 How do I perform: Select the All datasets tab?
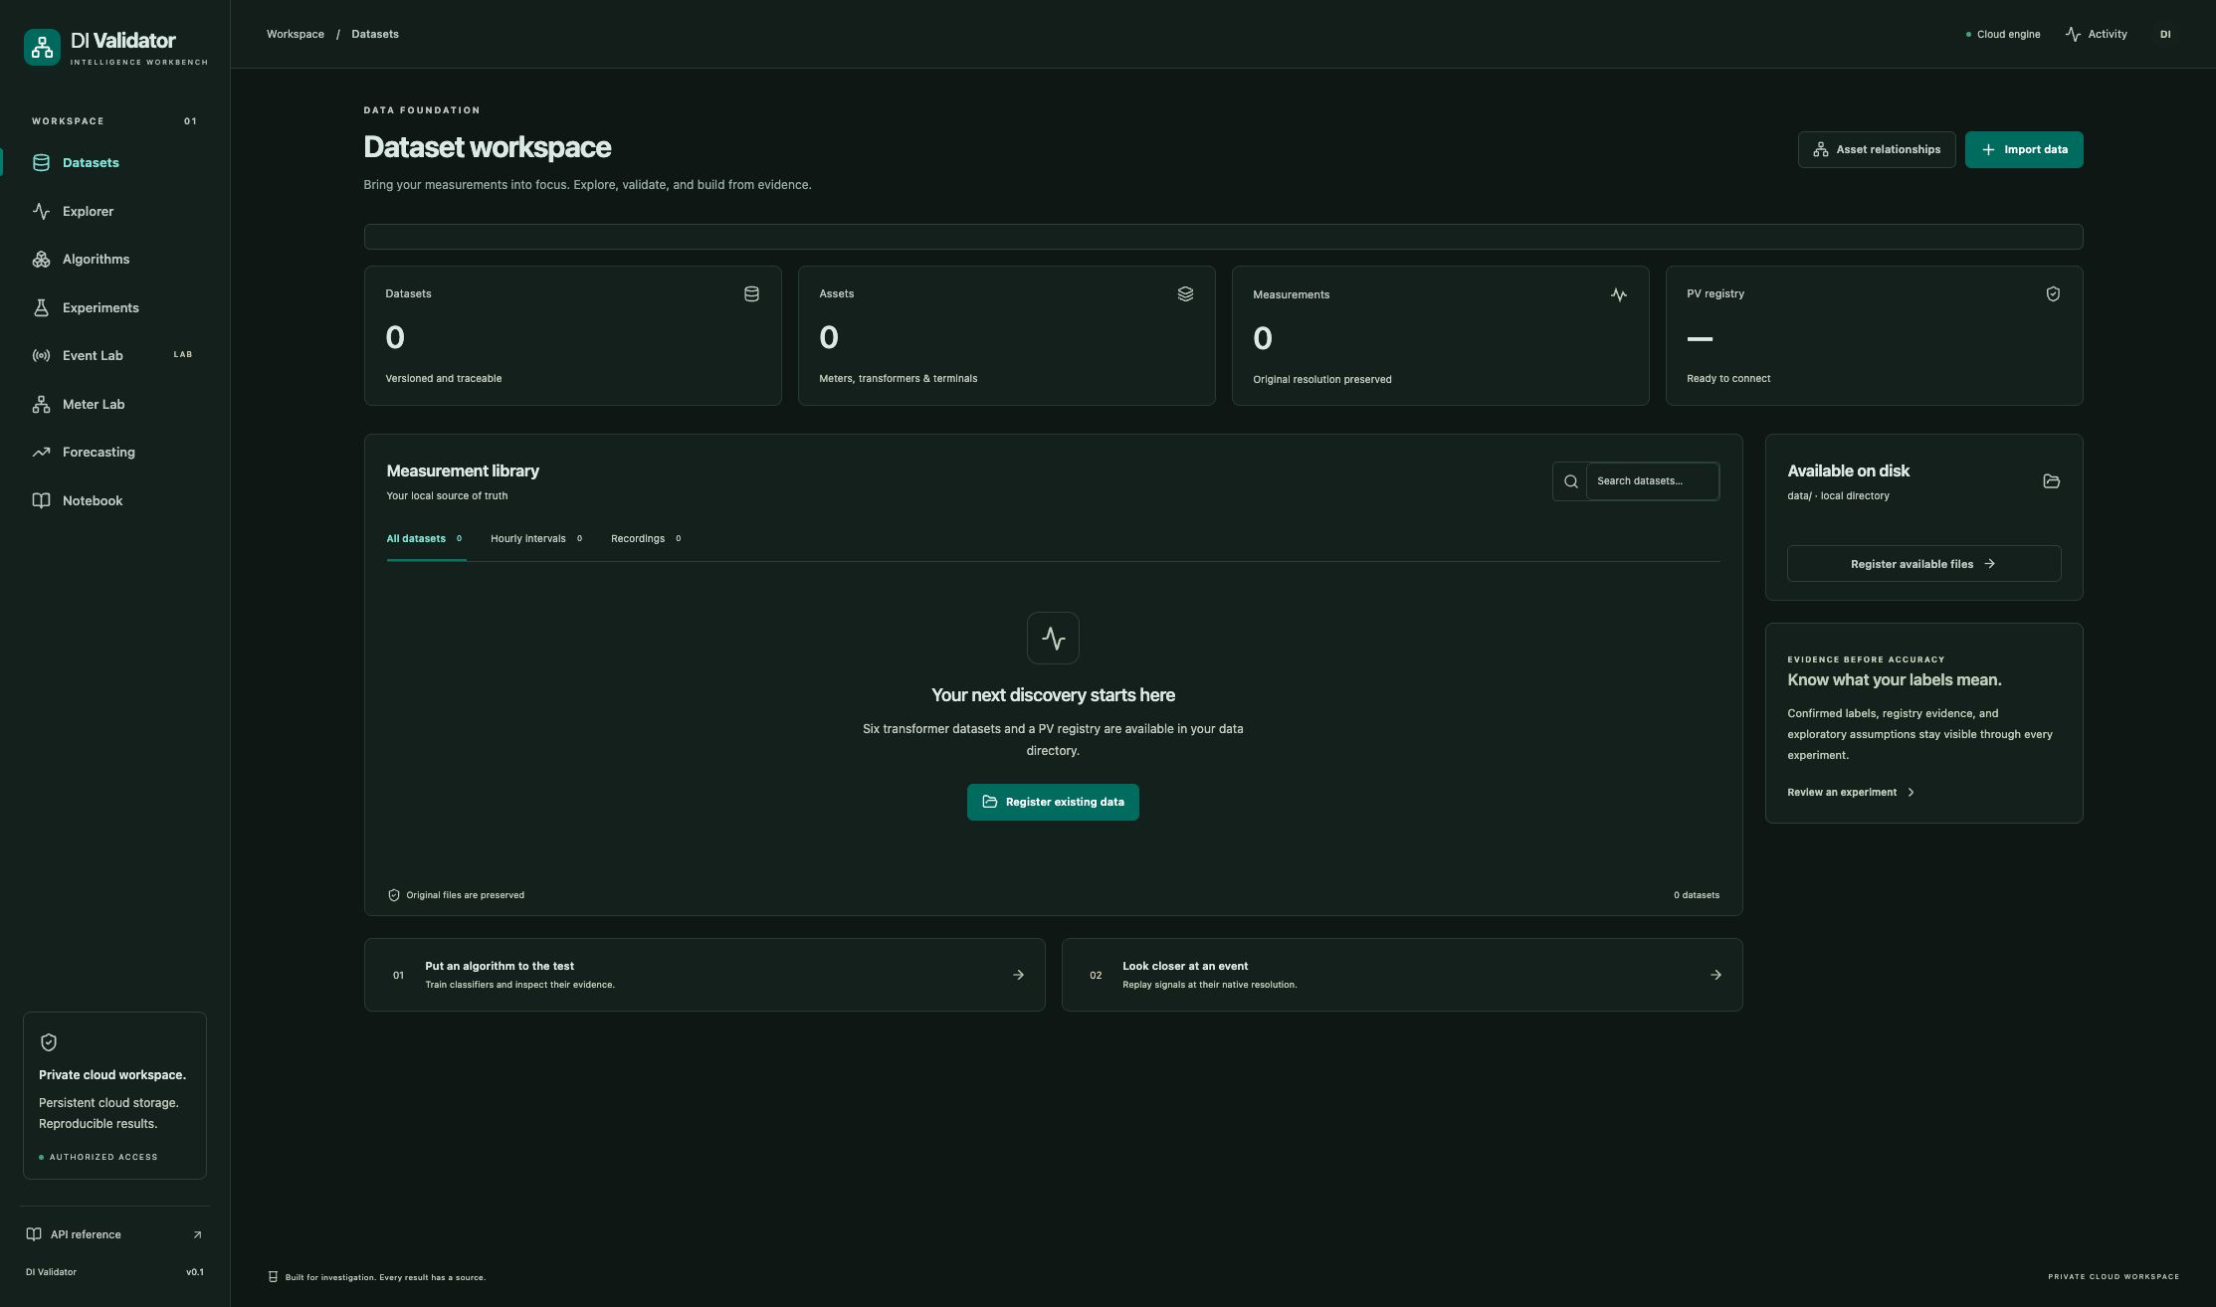[426, 539]
